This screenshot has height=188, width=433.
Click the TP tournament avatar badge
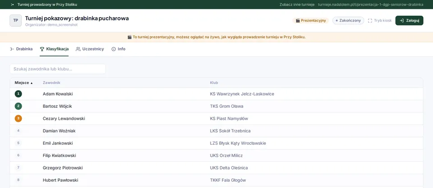pyautogui.click(x=15, y=20)
